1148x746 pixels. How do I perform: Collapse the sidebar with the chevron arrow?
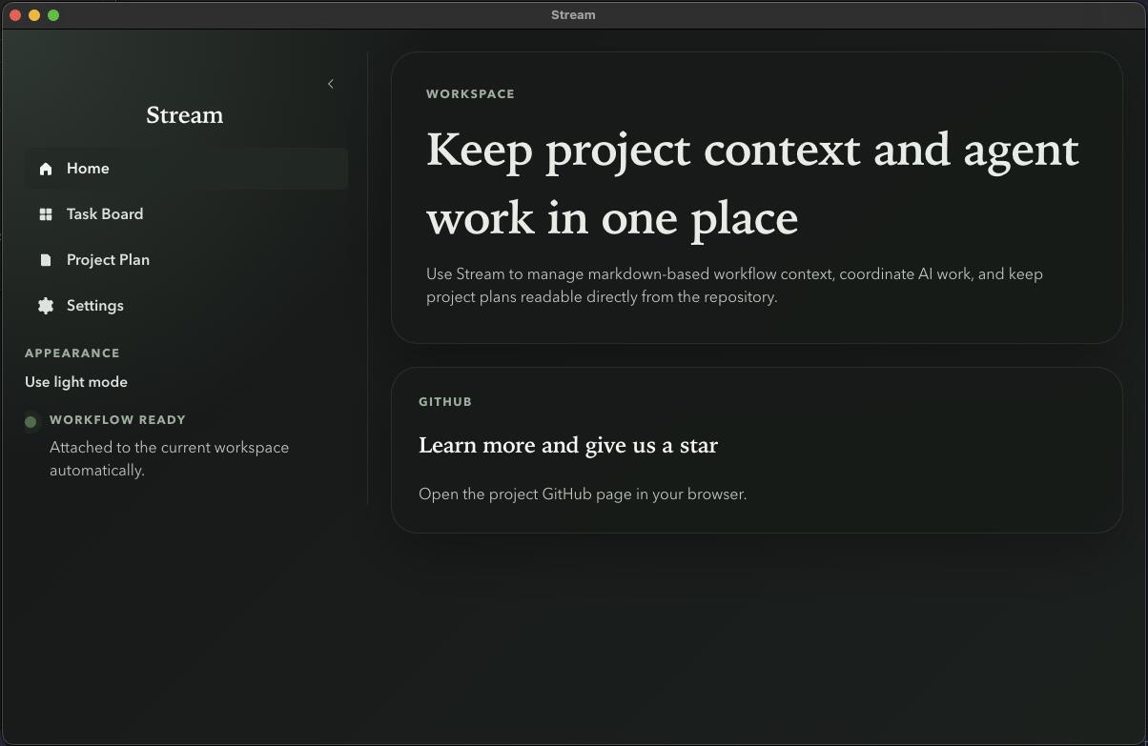(331, 84)
